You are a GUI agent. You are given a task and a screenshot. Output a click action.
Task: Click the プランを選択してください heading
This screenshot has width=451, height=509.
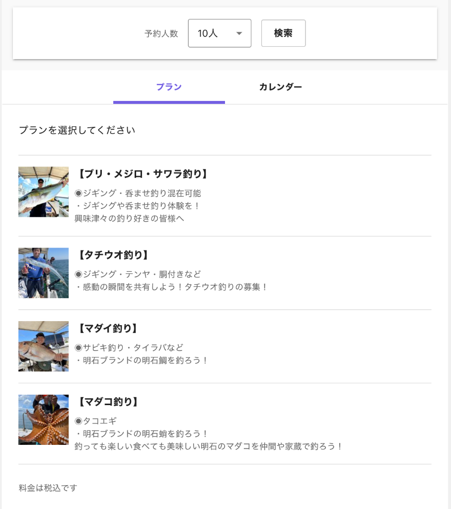coord(77,130)
